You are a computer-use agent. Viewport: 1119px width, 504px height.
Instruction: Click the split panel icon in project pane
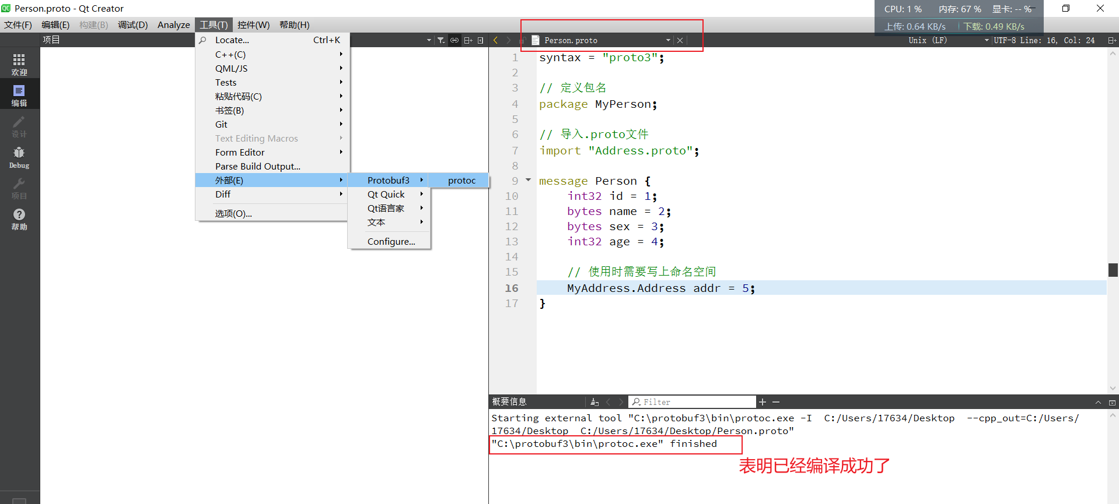click(468, 40)
